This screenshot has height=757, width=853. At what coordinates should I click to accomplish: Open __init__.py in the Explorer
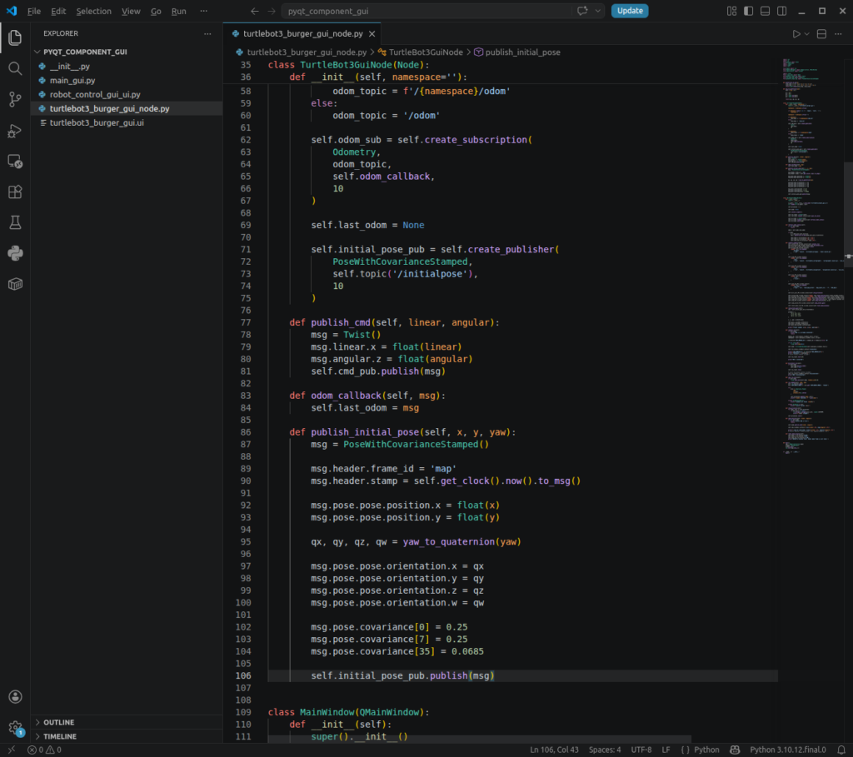127,67
